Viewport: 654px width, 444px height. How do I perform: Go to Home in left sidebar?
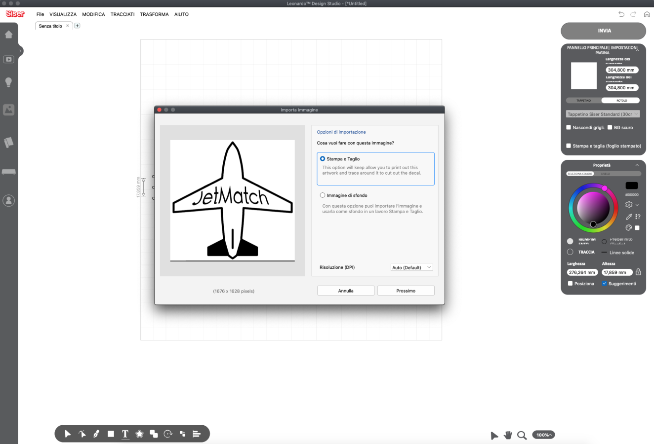pos(8,35)
